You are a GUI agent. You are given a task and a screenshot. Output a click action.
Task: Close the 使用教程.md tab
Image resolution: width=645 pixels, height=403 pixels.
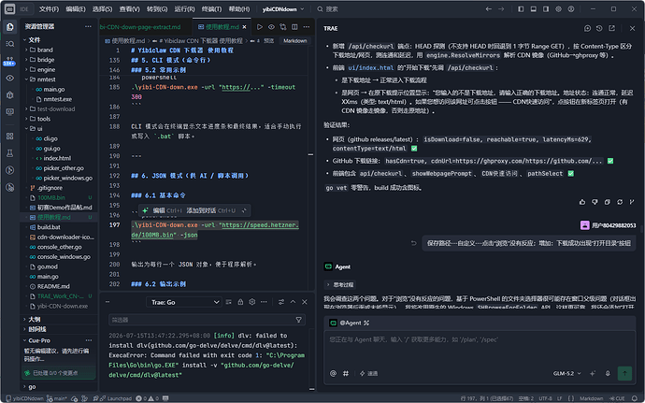coord(244,27)
